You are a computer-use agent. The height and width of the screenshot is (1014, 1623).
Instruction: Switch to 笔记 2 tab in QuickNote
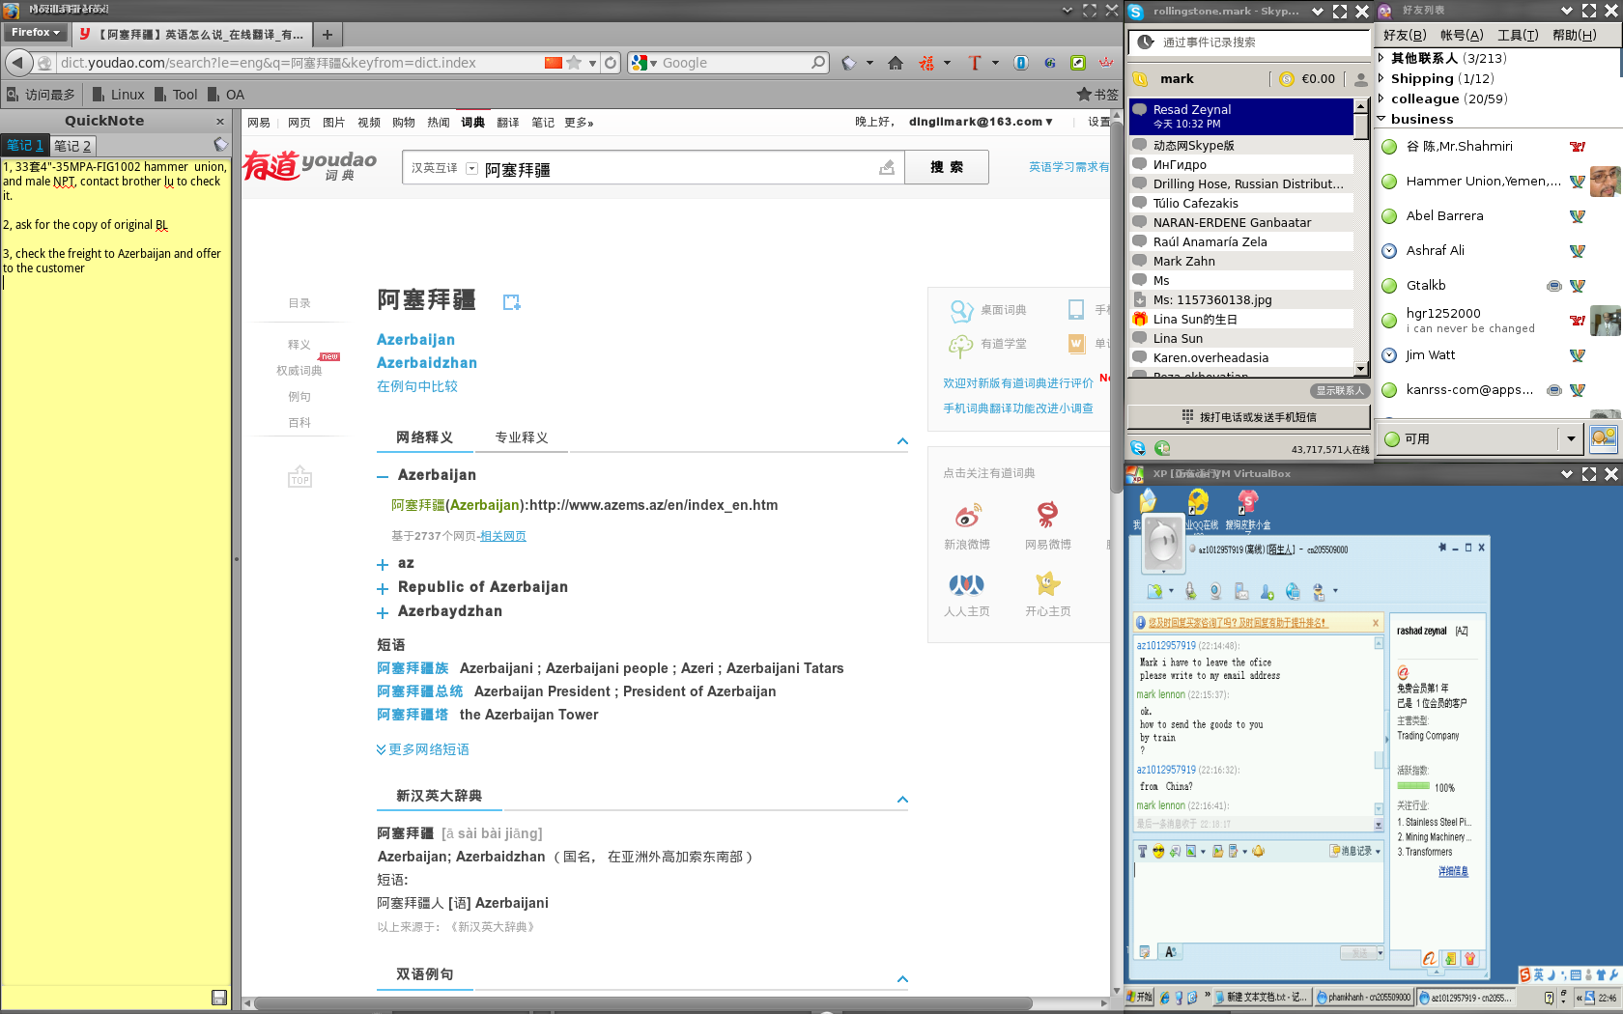click(x=72, y=146)
